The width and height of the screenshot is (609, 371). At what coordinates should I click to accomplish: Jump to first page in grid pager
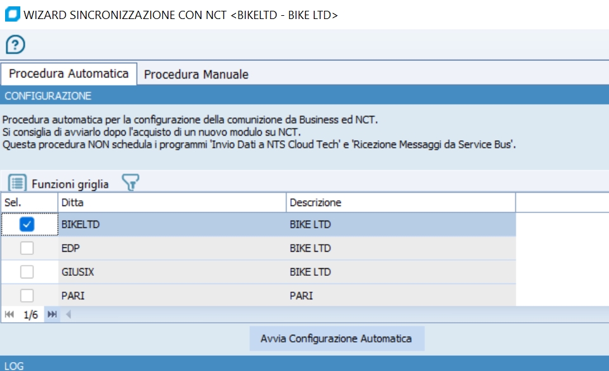(x=10, y=315)
